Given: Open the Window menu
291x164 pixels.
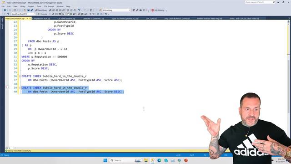Looking at the screenshot, I should (x=60, y=6).
